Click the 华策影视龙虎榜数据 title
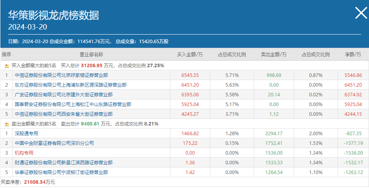This screenshot has width=369, height=188. pos(54,15)
